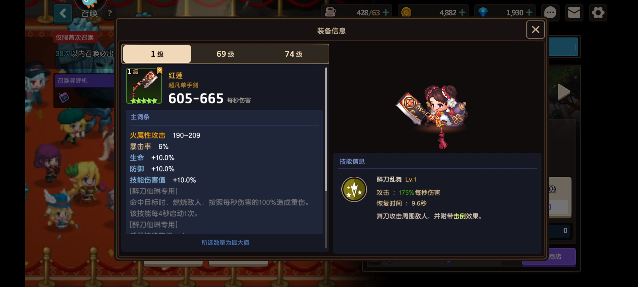The width and height of the screenshot is (638, 287).
Task: Click the 召唤寻呼机 pager item icon
Action: pyautogui.click(x=64, y=97)
